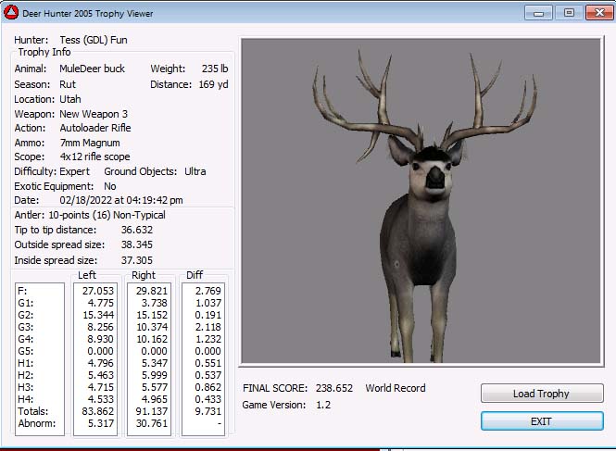Click the trophy date 02/18/2022 value
This screenshot has width=616, height=451.
click(x=121, y=200)
